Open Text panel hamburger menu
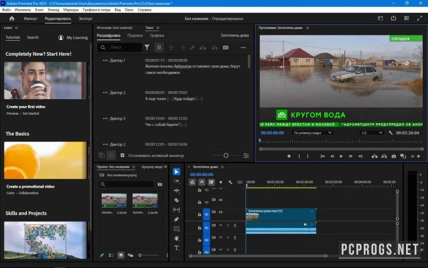This screenshot has width=428, height=268. click(158, 28)
